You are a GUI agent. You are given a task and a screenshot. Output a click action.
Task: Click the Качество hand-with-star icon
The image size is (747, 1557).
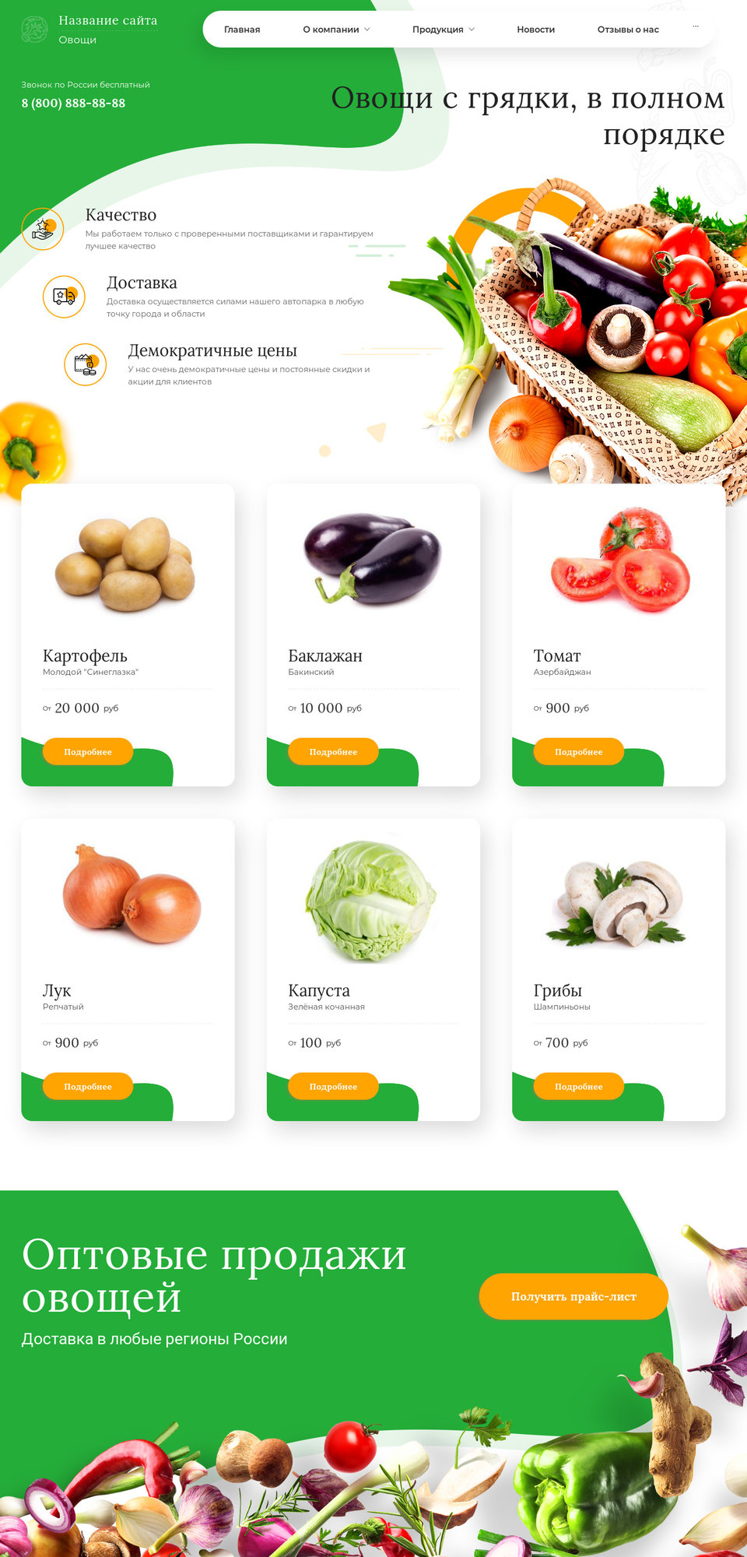coord(43,229)
